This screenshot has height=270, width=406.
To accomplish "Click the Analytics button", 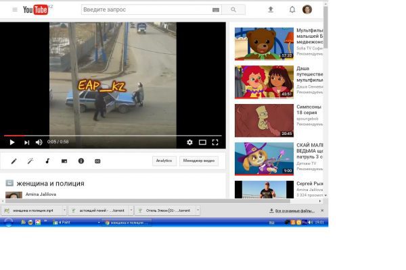I will (x=164, y=161).
